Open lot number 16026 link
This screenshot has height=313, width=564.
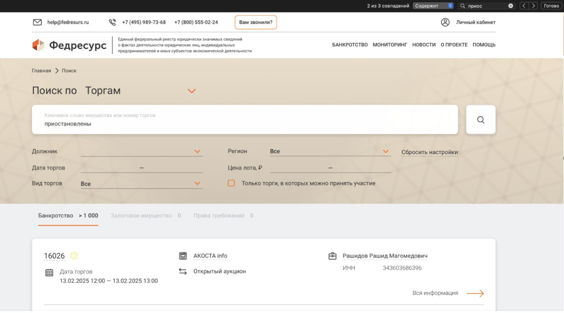click(55, 256)
